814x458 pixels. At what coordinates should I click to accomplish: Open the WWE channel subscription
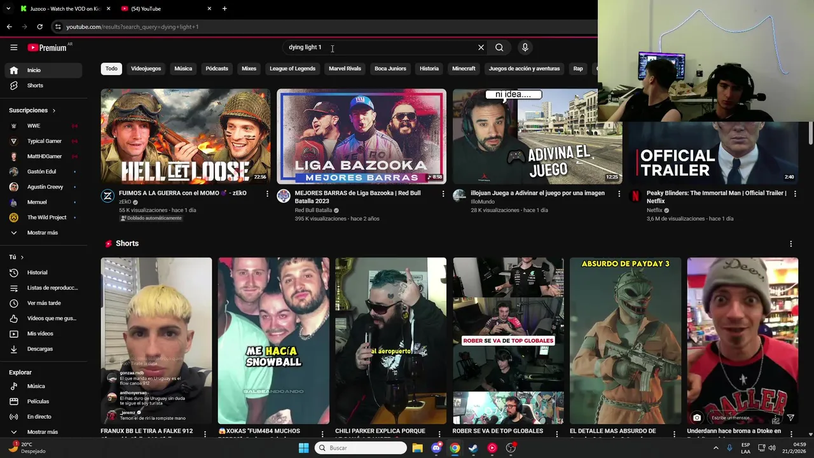(43, 126)
